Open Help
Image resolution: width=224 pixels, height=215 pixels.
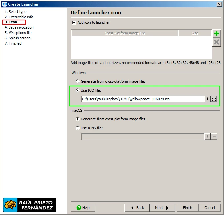coord(83,208)
